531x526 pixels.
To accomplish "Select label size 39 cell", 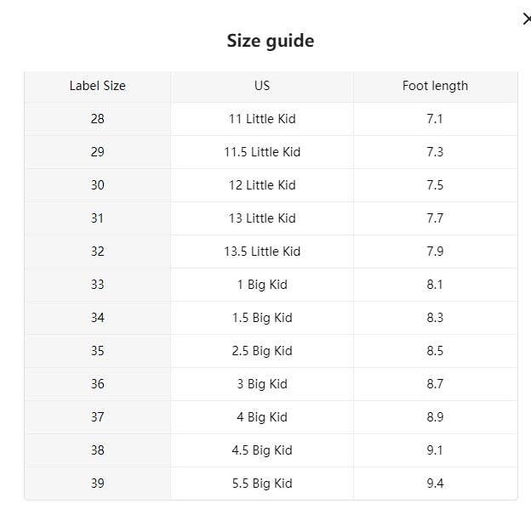I will pyautogui.click(x=97, y=484).
